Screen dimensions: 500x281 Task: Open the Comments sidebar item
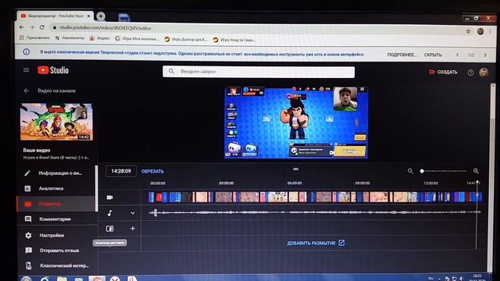point(56,219)
